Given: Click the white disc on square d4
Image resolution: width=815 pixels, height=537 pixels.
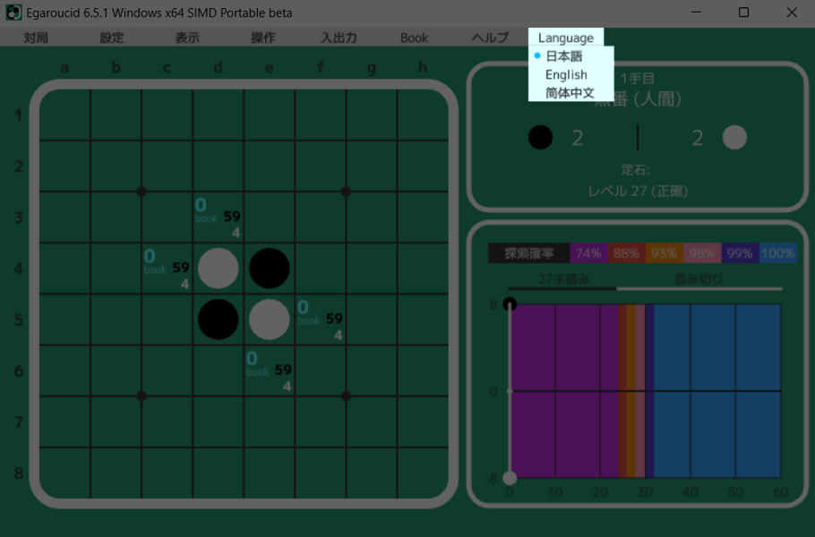Looking at the screenshot, I should (218, 268).
